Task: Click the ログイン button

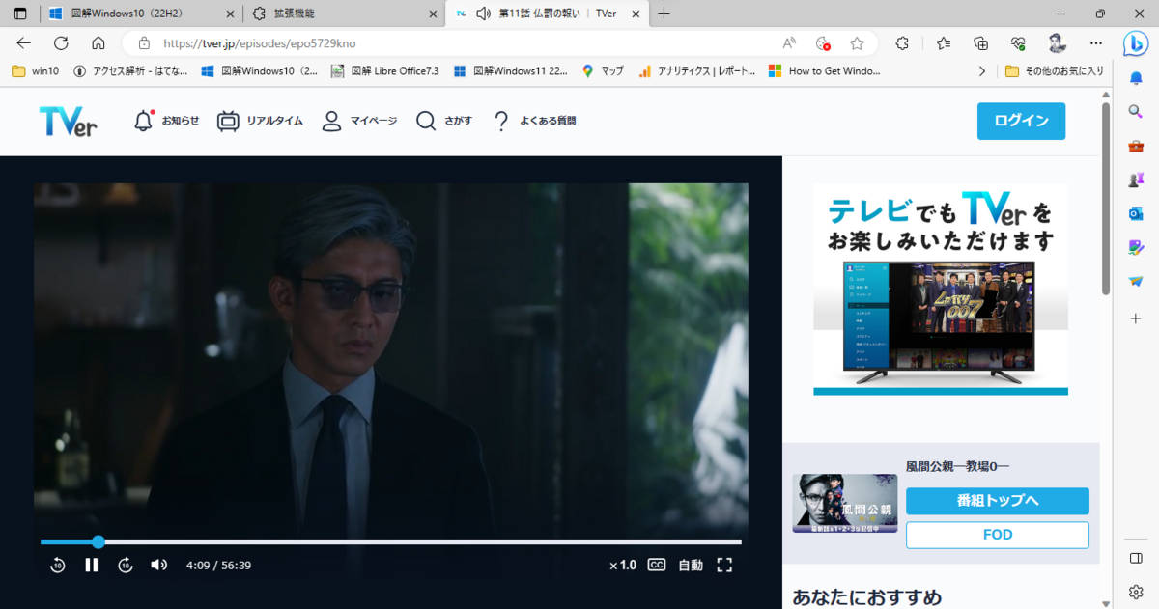Action: coord(1021,121)
